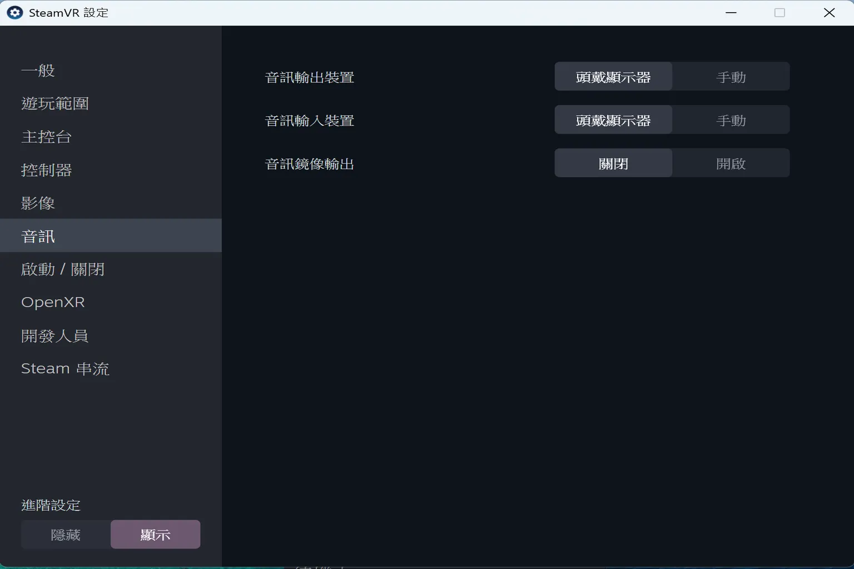Select the 遊玩範圍 category

tap(54, 103)
